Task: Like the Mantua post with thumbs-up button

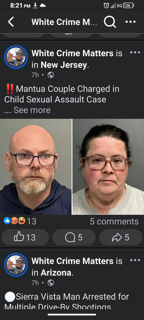Action: (25, 237)
